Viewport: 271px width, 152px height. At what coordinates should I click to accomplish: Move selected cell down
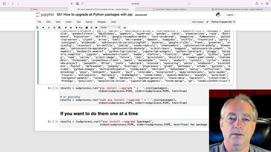[71, 27]
